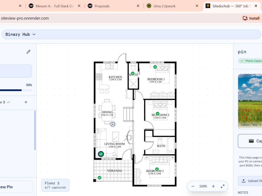This screenshot has width=262, height=196.
Task: Zoom out with the minus button
Action: click(193, 186)
